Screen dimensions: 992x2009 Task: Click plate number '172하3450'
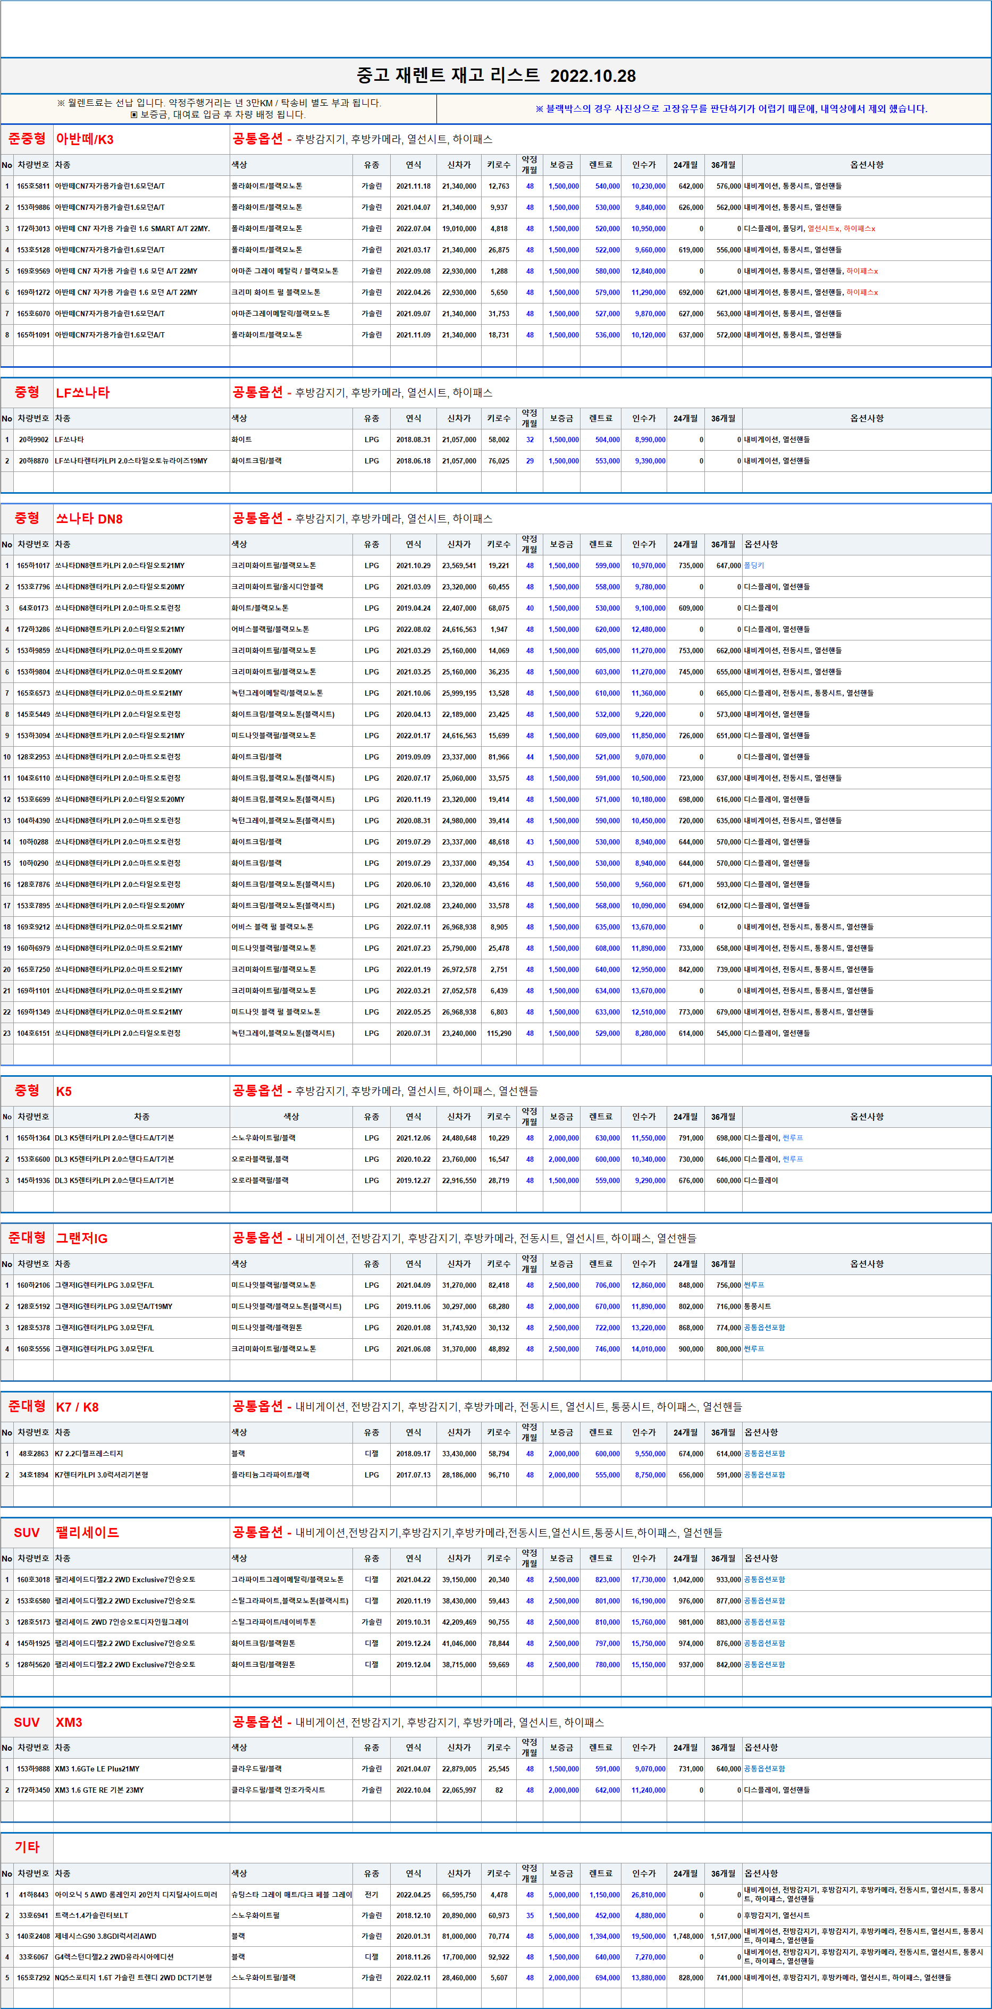(x=33, y=1791)
